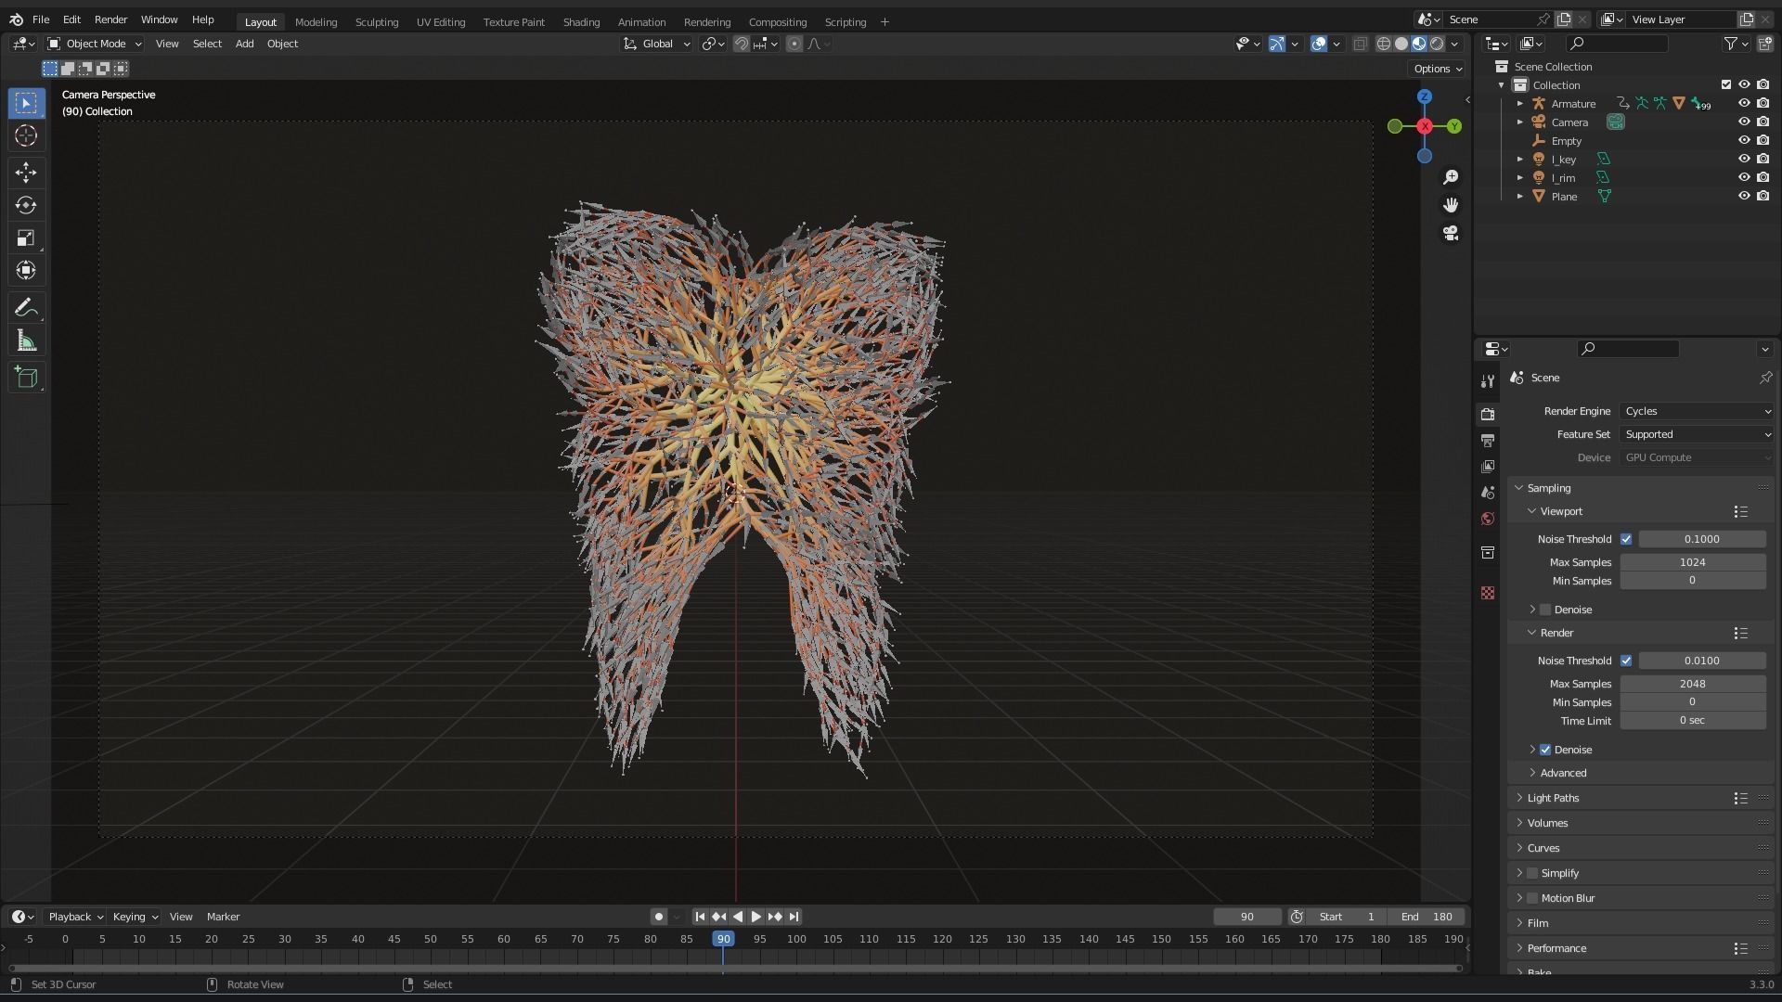The width and height of the screenshot is (1782, 1002).
Task: Expand the Light Paths panel
Action: pos(1553,798)
